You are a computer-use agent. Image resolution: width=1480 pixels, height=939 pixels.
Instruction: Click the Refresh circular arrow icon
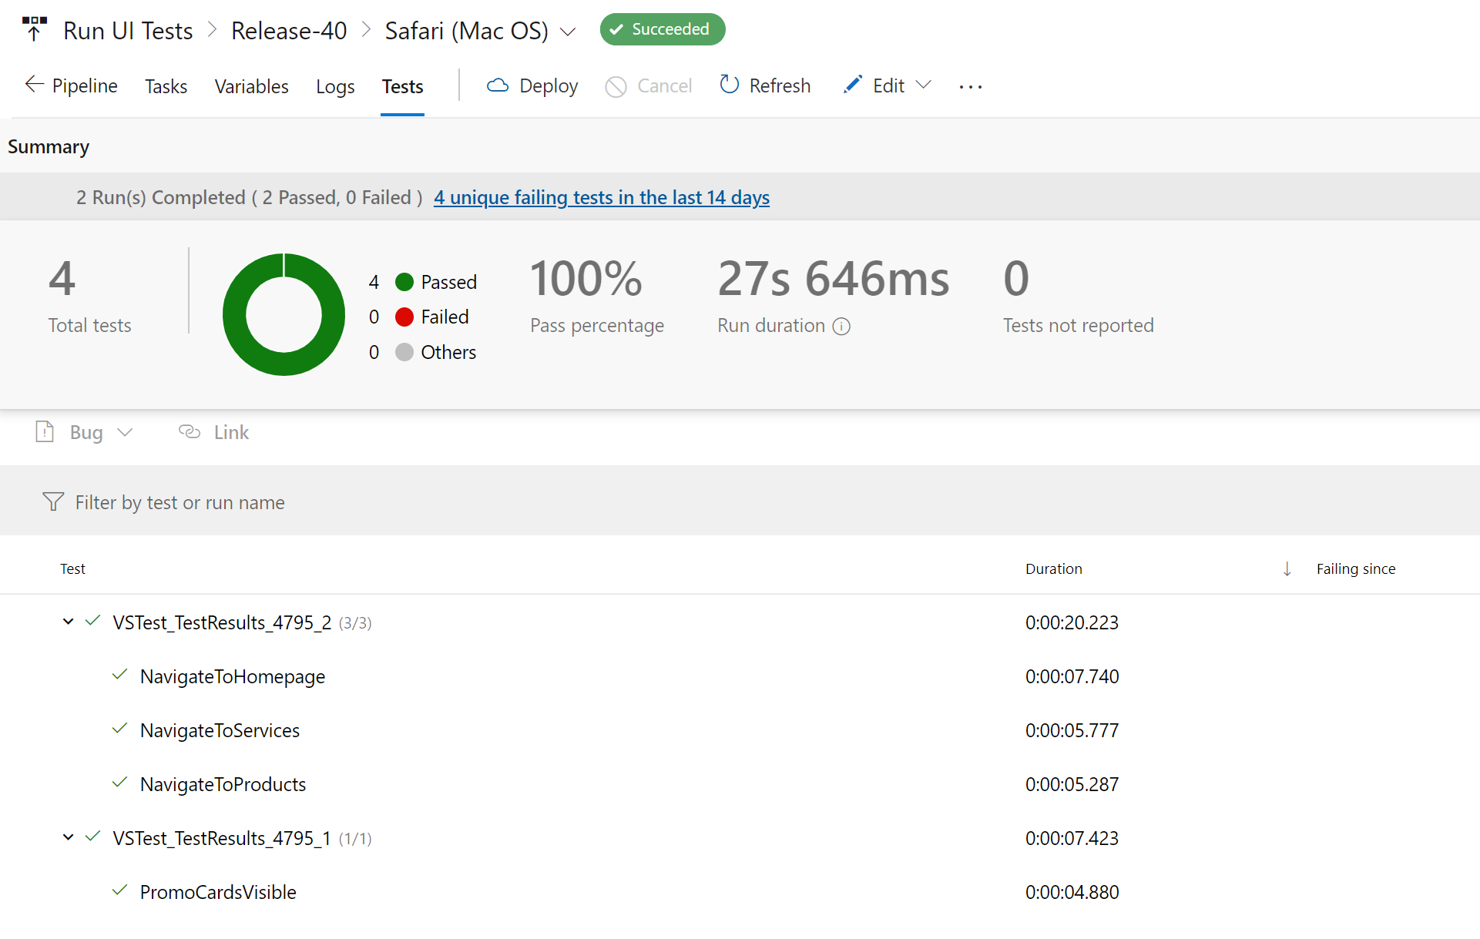729,85
